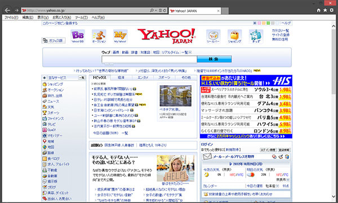Screen dimensions: 338x203
Task: Switch to the その他 news tab
Action: (x=186, y=77)
